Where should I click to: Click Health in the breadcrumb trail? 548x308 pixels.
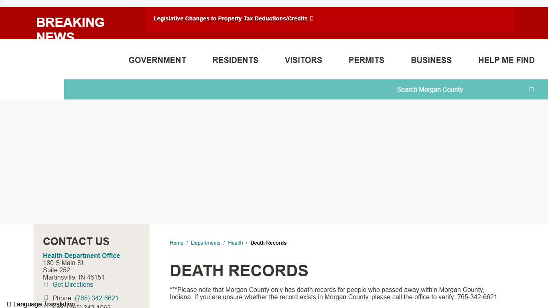click(235, 243)
